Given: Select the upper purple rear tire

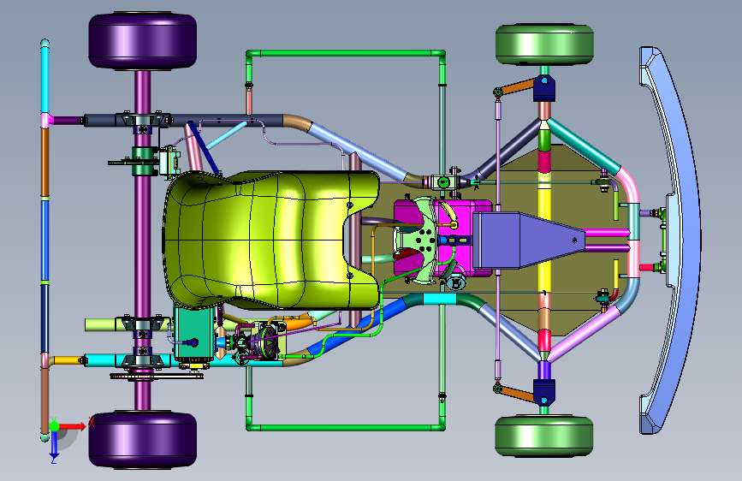Looking at the screenshot, I should [142, 41].
